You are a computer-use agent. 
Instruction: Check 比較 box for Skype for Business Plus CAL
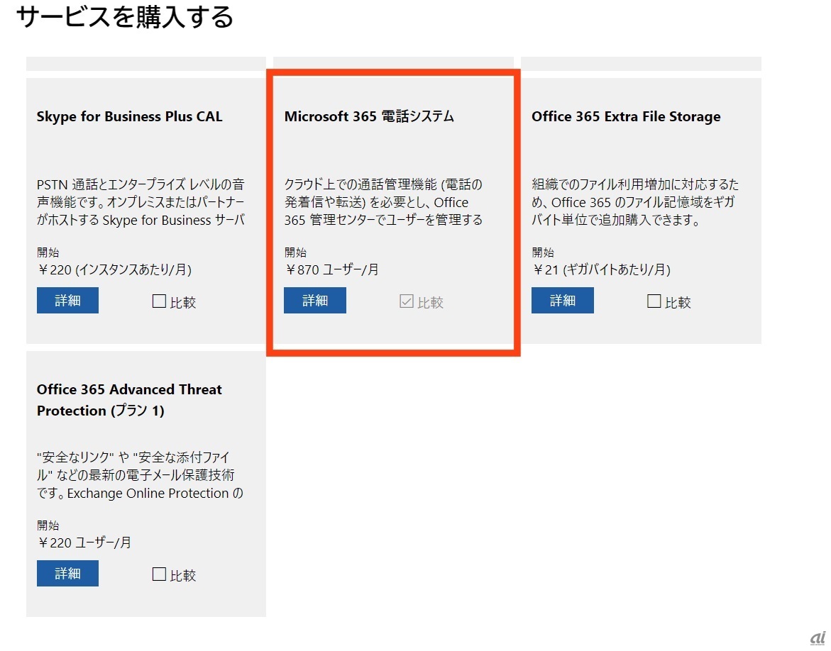pos(160,301)
